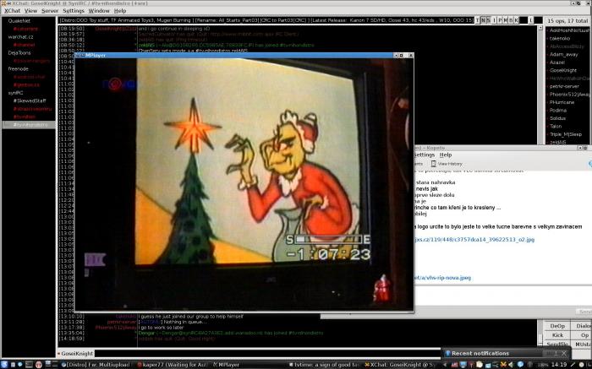Open the View menu in XChat

pos(30,11)
